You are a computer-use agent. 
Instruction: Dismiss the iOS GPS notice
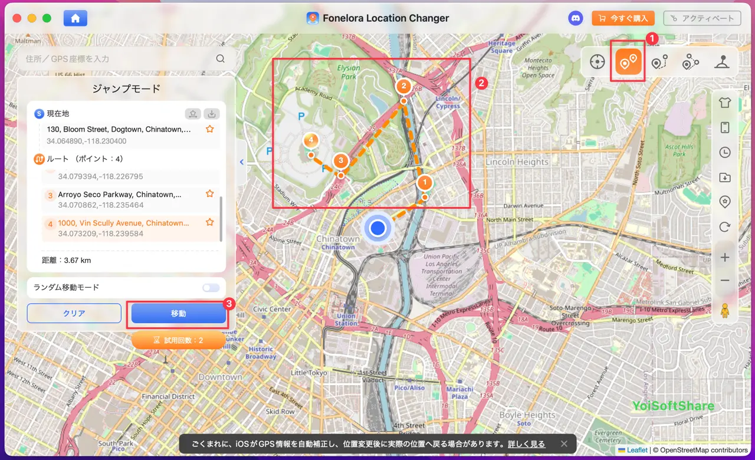pyautogui.click(x=564, y=444)
